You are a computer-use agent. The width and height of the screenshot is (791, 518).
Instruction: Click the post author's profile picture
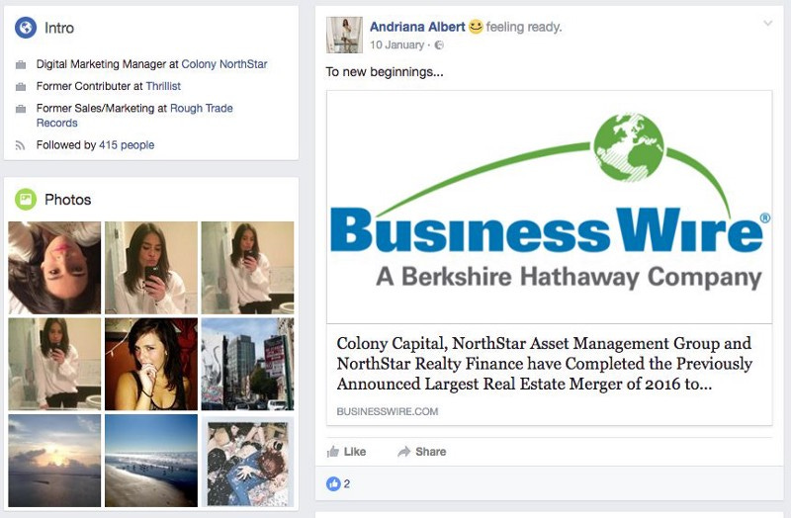pos(344,35)
